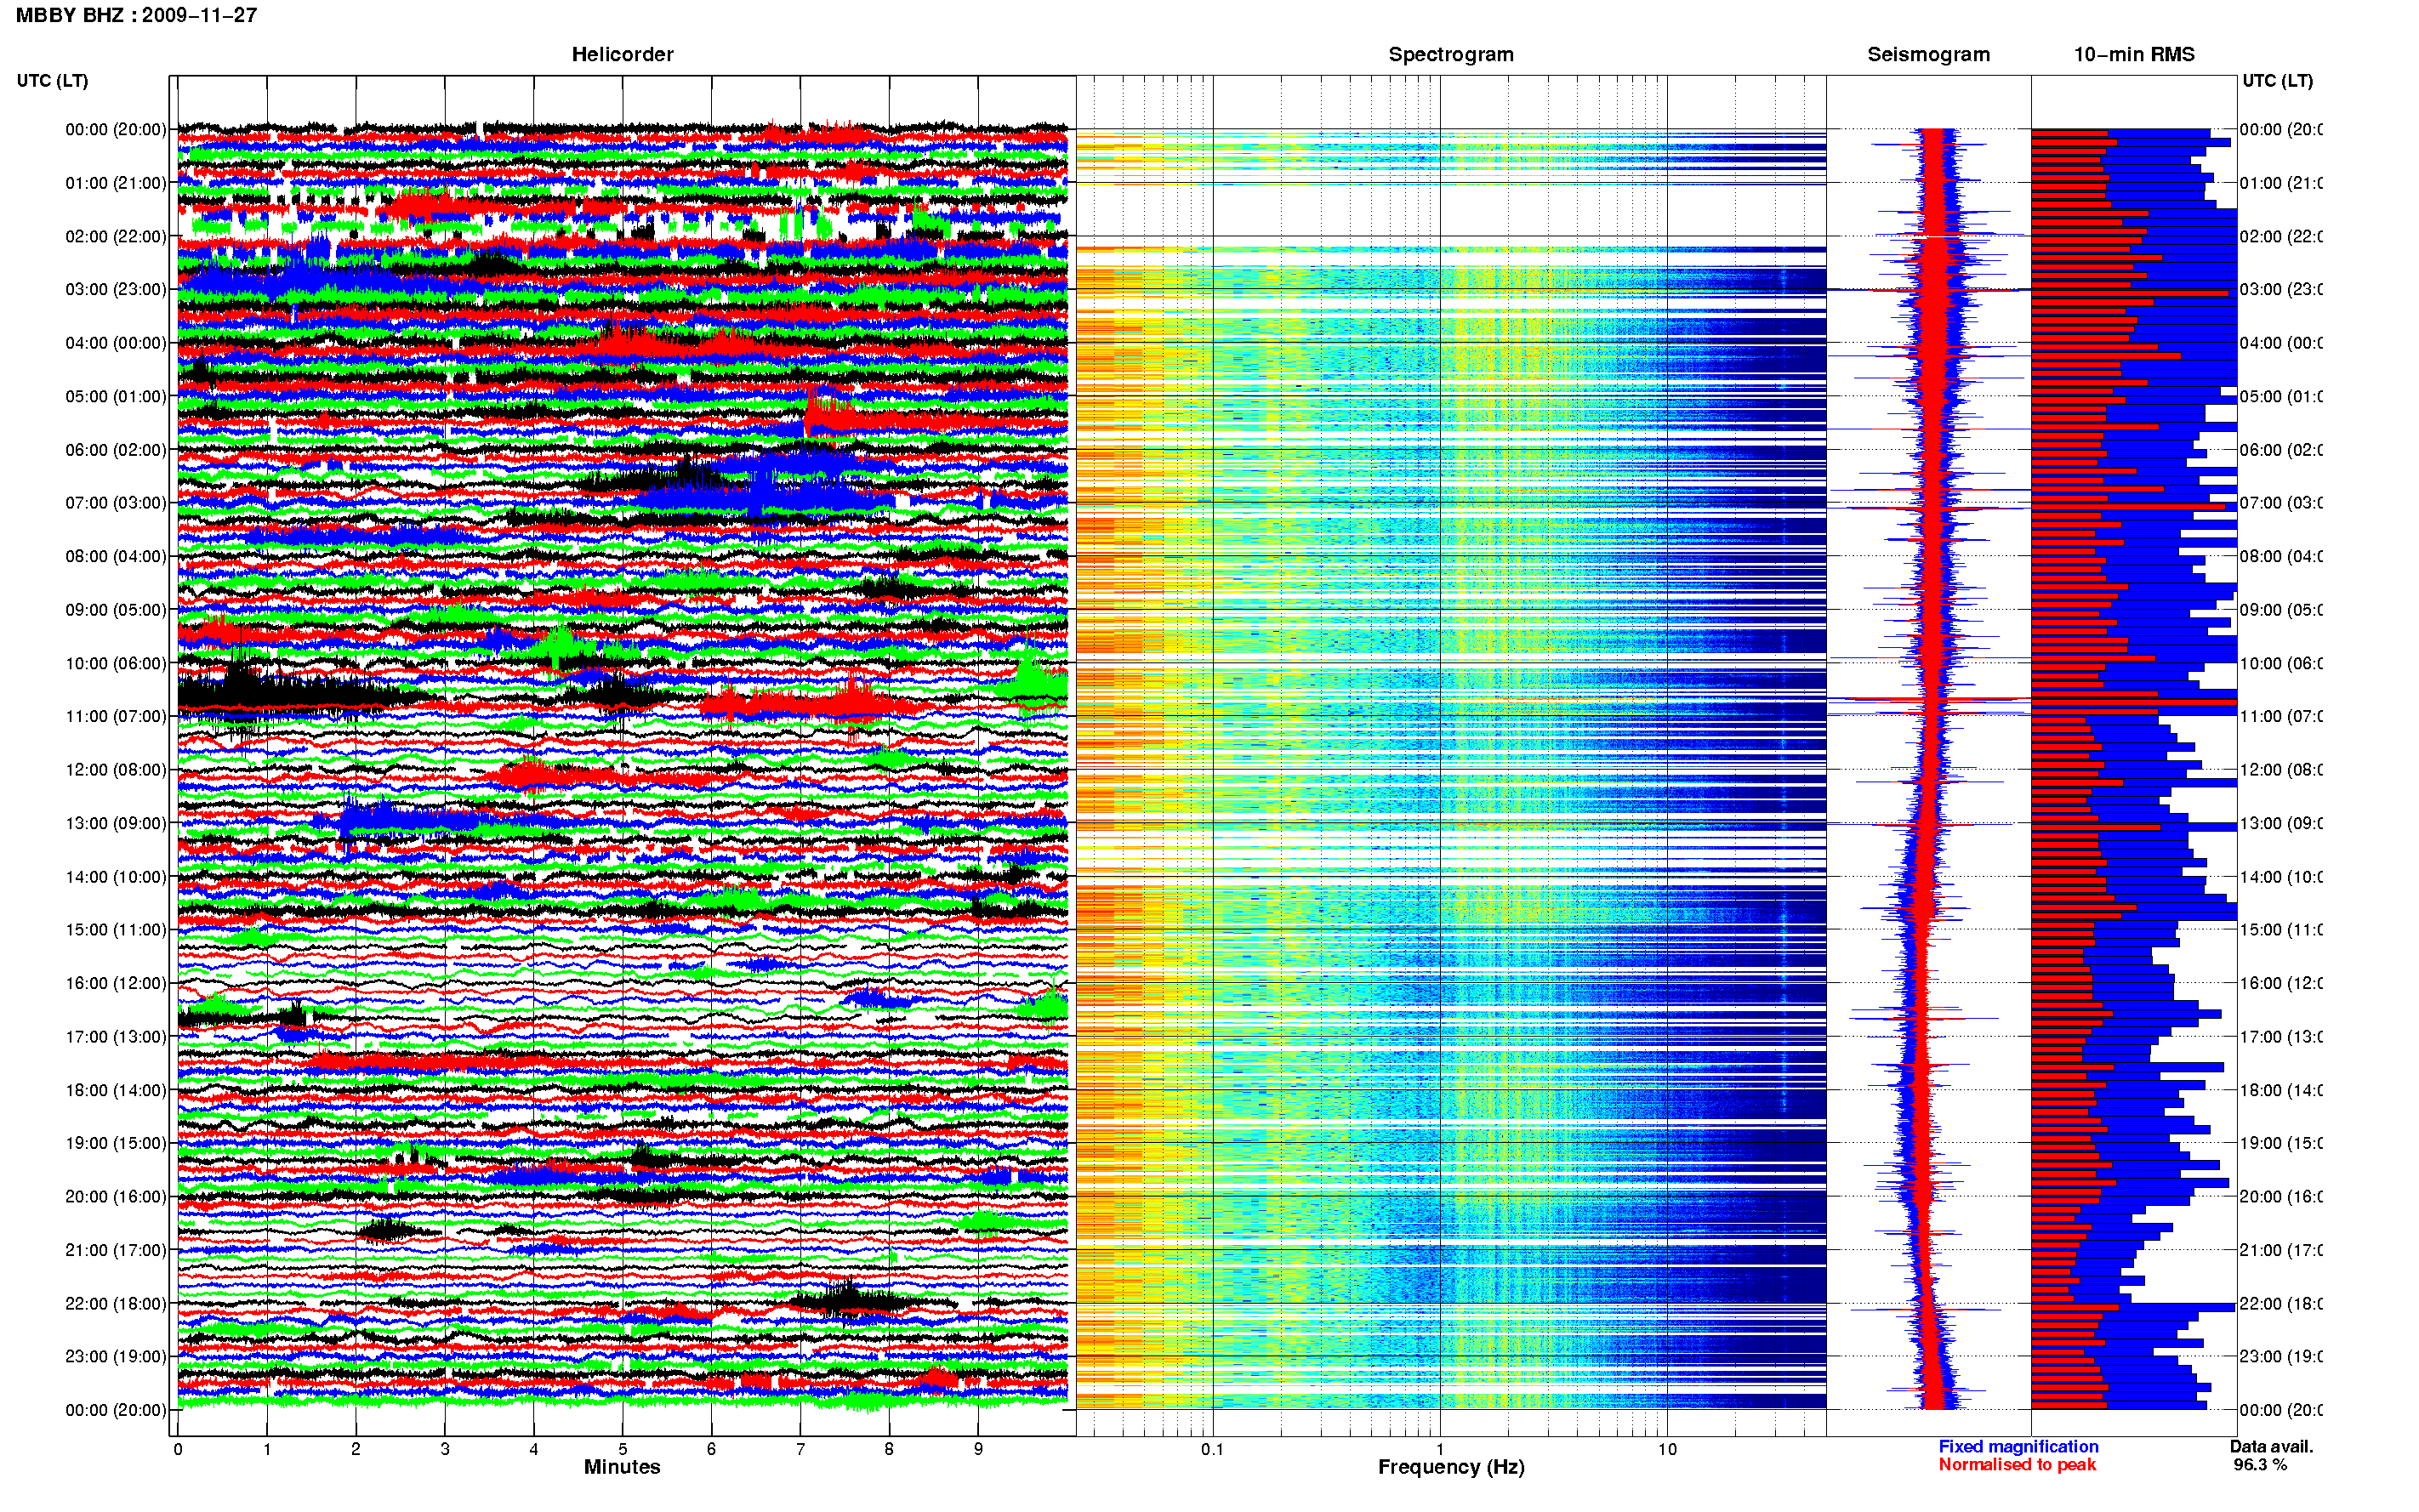Click the 3 tick on the Minutes axis
The width and height of the screenshot is (2419, 1512).
click(445, 1449)
